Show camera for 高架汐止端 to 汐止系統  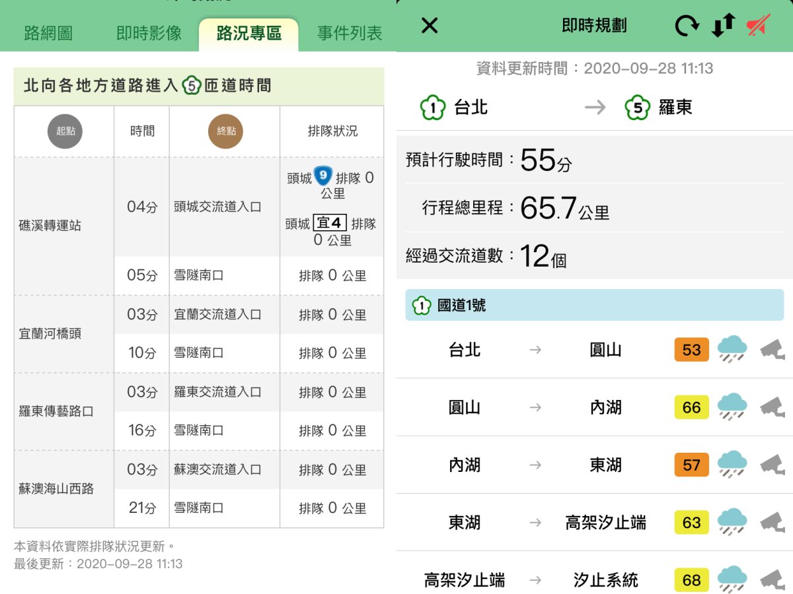[772, 580]
